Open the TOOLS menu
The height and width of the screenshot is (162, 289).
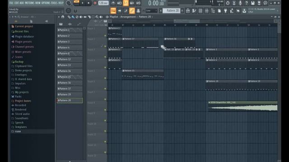[x=54, y=3]
